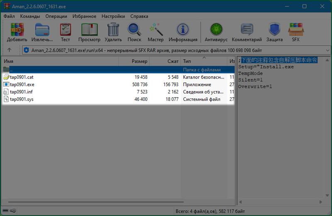Click the archive icon in address bar
332x216 pixels.
(26, 50)
